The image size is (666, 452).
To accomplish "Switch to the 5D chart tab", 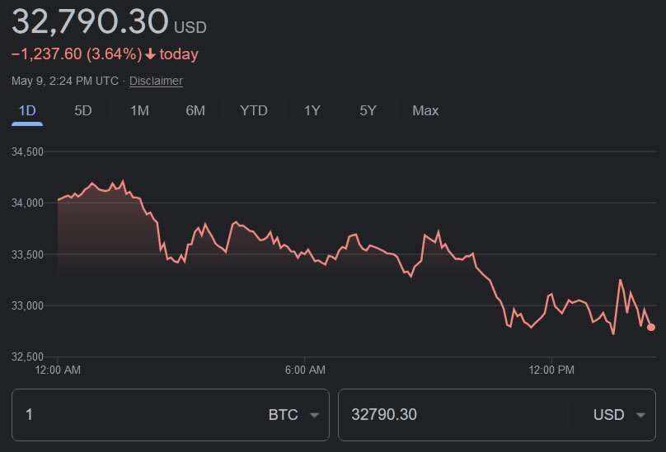I will pyautogui.click(x=82, y=111).
